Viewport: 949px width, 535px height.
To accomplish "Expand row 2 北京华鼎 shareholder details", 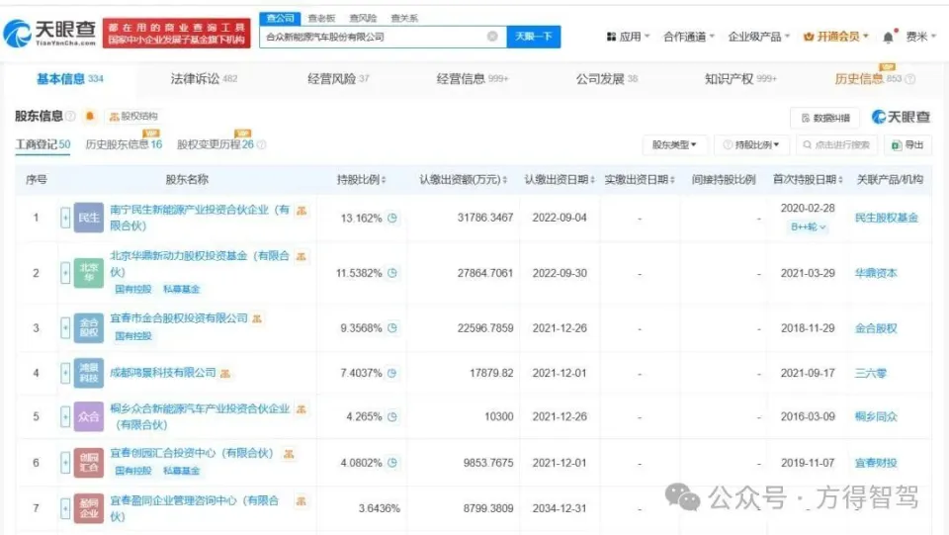I will click(65, 273).
